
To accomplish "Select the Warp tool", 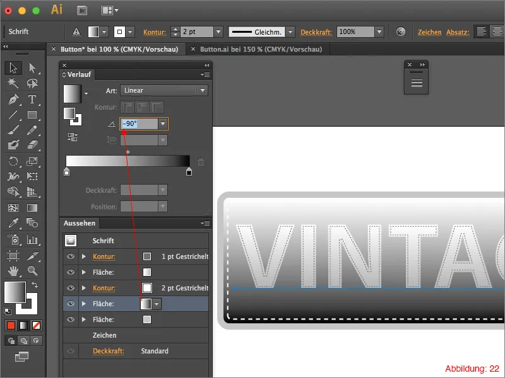I will pyautogui.click(x=13, y=176).
